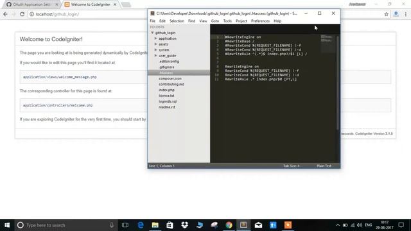Open the Selection menu
The width and height of the screenshot is (411, 231).
[x=177, y=21]
